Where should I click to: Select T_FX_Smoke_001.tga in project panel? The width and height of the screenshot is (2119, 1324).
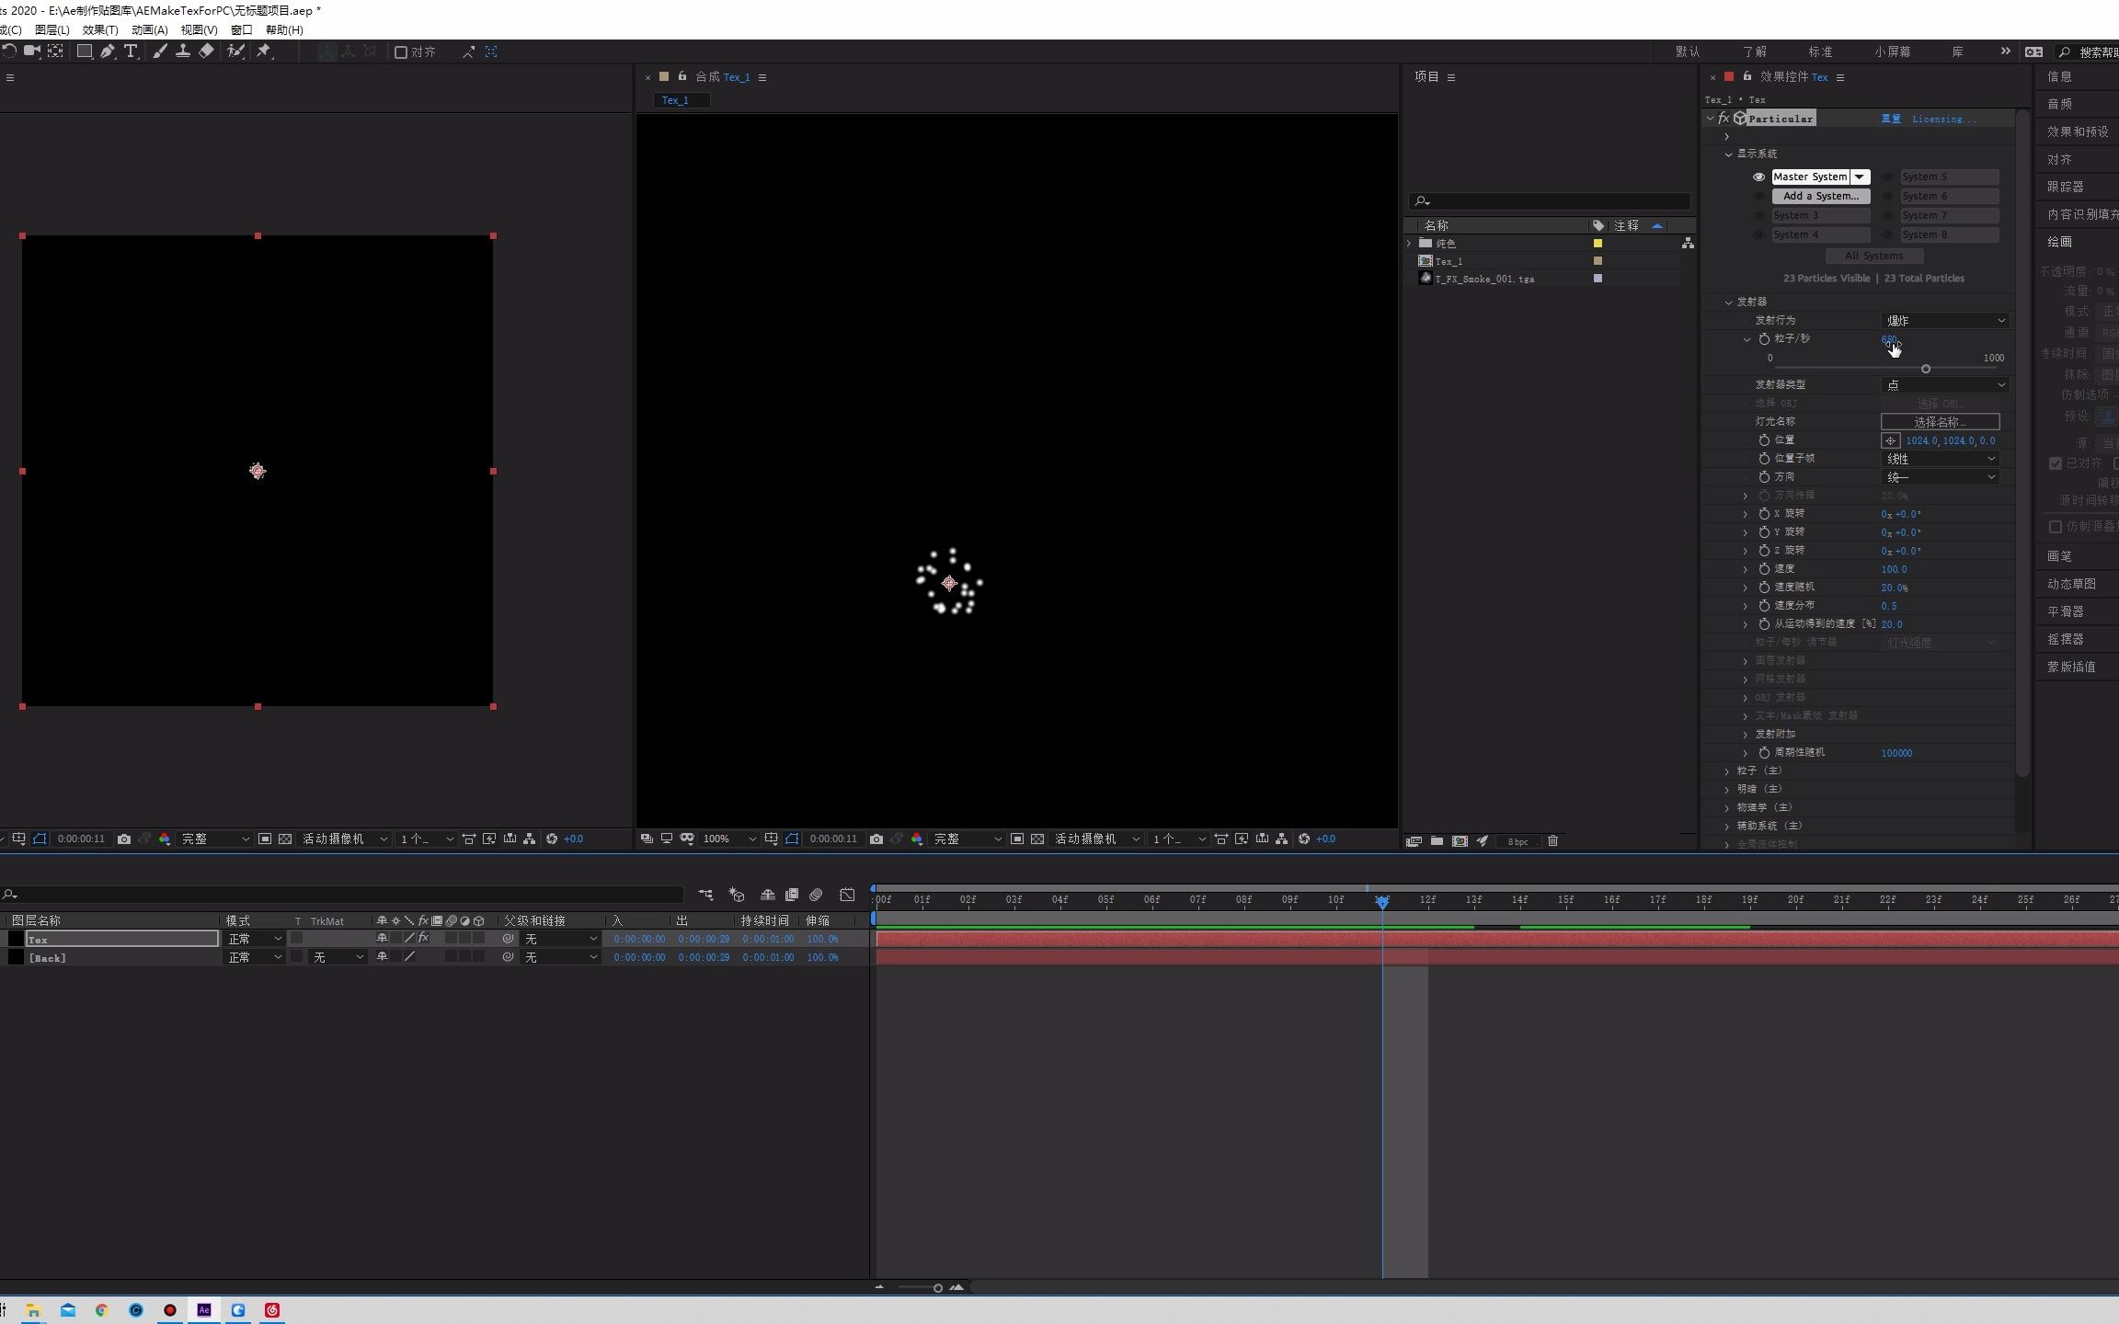pyautogui.click(x=1483, y=279)
